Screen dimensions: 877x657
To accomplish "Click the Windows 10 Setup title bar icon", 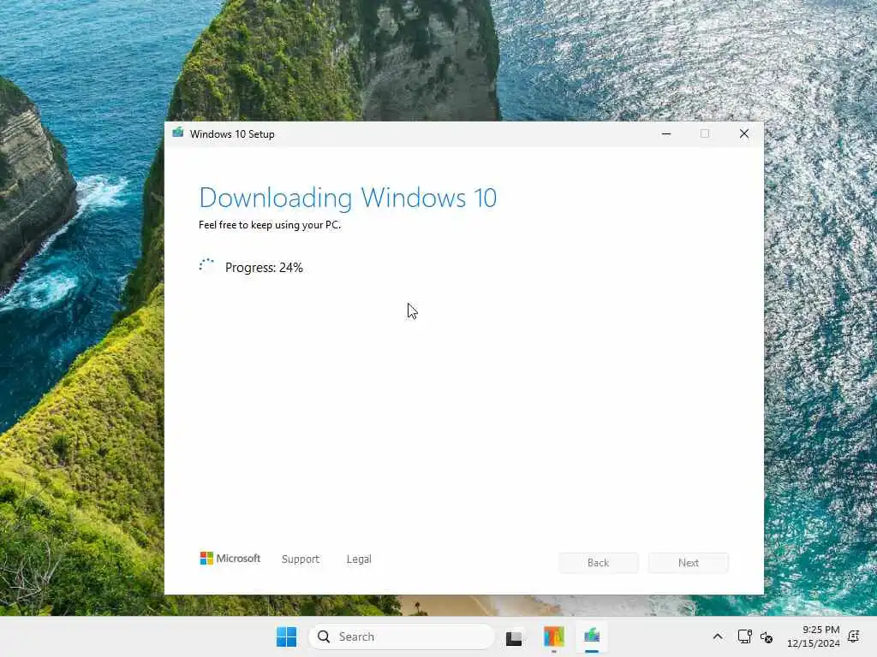I will (x=178, y=133).
